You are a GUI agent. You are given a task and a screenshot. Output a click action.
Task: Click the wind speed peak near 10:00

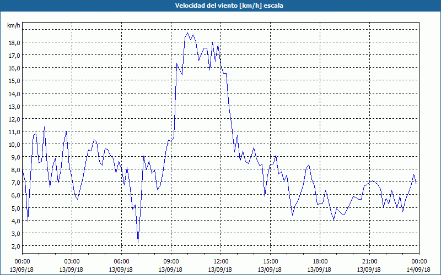[188, 33]
